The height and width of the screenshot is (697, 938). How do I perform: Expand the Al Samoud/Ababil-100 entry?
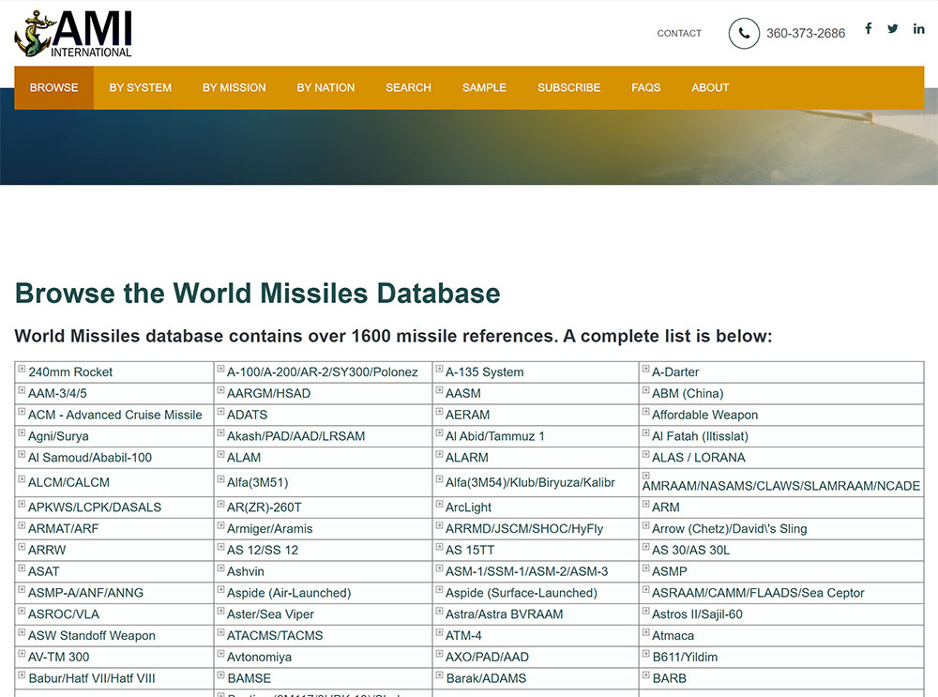[22, 455]
